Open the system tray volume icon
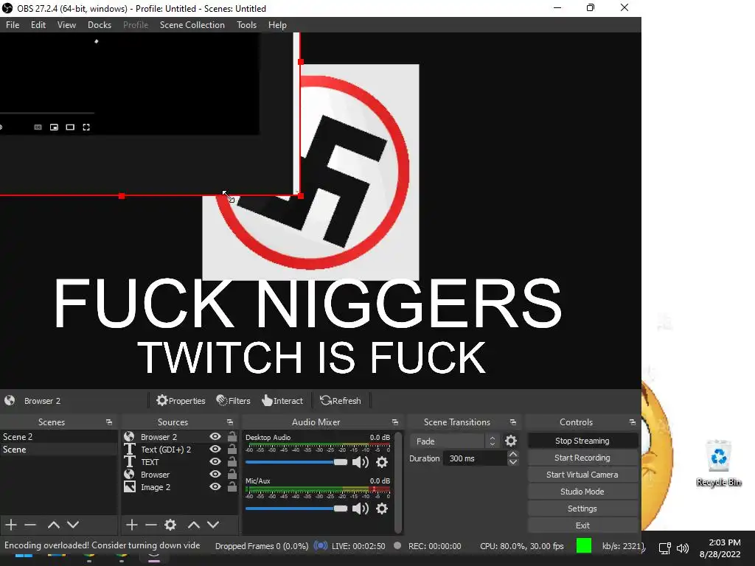755x566 pixels. pos(683,548)
